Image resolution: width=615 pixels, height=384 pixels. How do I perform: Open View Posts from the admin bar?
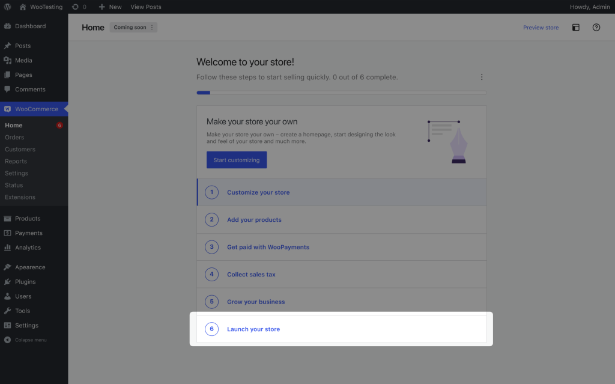(145, 7)
